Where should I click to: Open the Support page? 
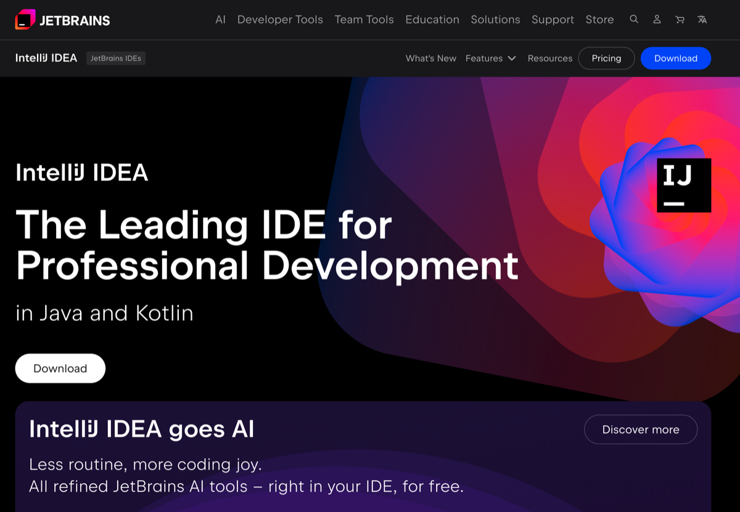pyautogui.click(x=553, y=19)
